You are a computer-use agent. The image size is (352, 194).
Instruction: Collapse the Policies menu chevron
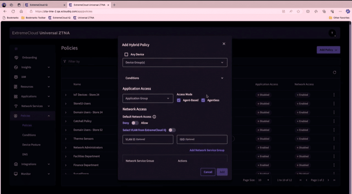(x=49, y=116)
